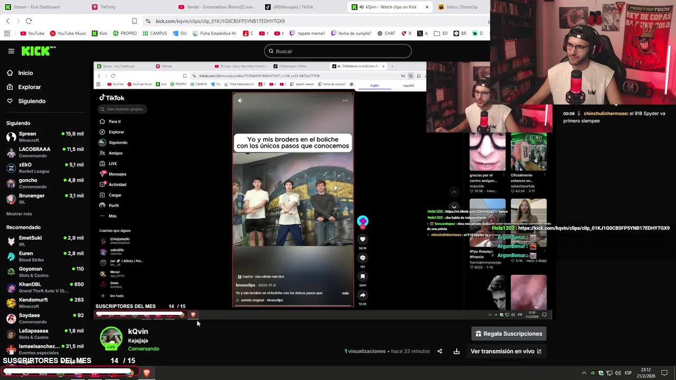Open the Conversando category link
Screen dimensions: 676x380
tap(143, 349)
